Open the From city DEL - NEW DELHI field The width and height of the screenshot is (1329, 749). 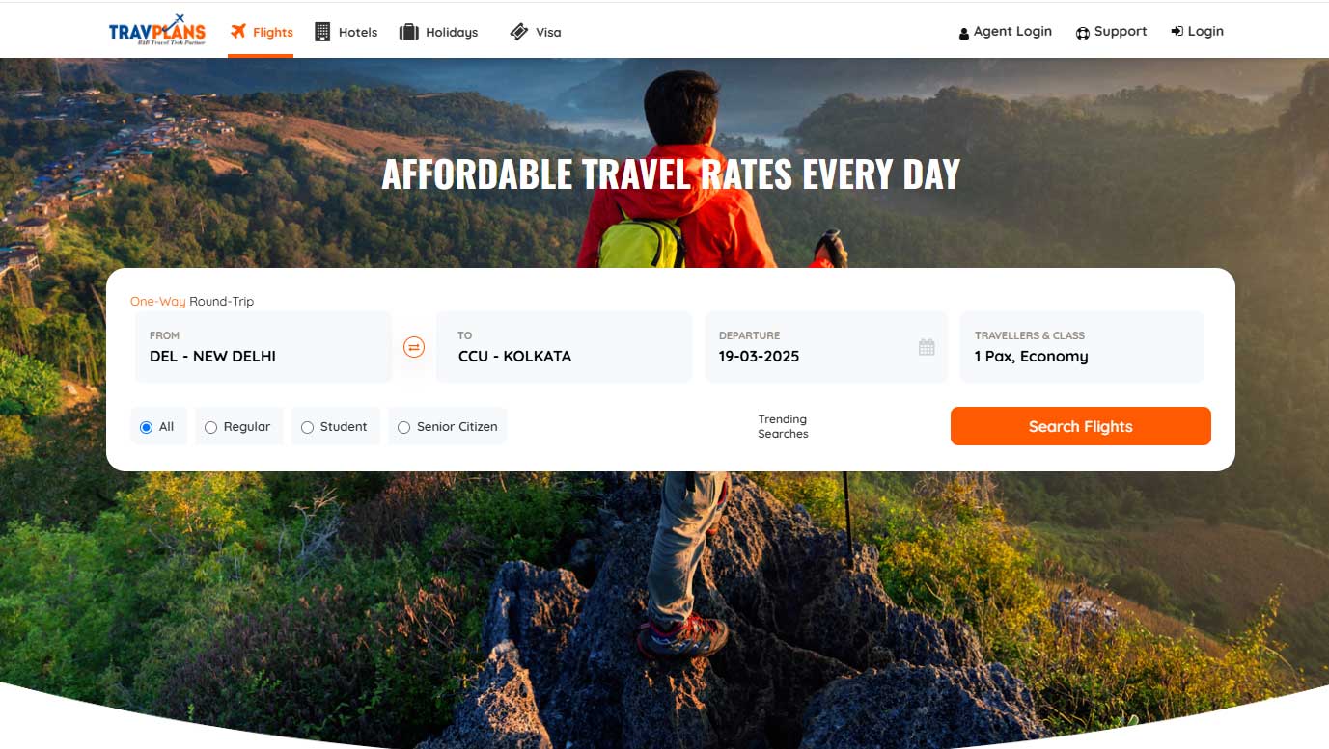pyautogui.click(x=263, y=347)
